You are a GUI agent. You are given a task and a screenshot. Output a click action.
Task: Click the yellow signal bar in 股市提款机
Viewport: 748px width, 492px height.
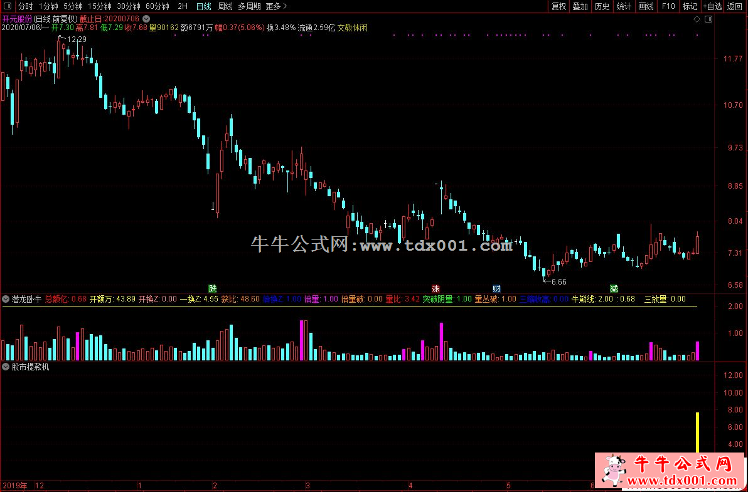(x=697, y=432)
